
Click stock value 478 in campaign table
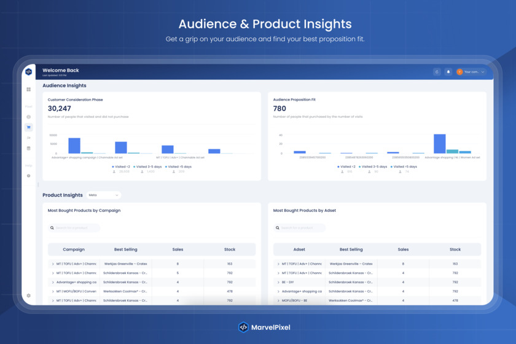click(230, 292)
